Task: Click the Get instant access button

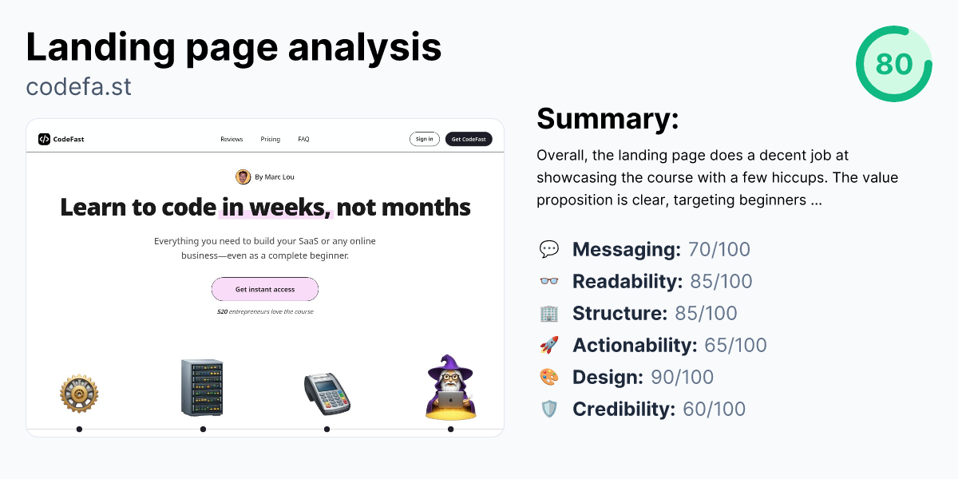Action: (265, 289)
